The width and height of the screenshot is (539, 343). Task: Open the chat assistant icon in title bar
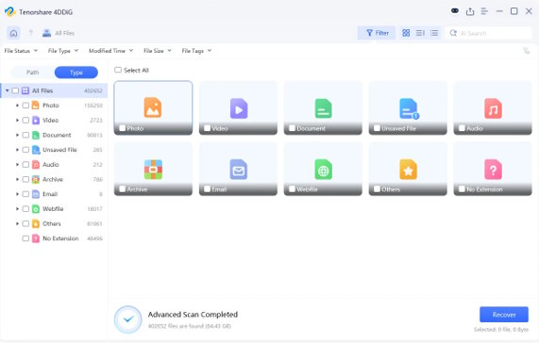pyautogui.click(x=454, y=11)
